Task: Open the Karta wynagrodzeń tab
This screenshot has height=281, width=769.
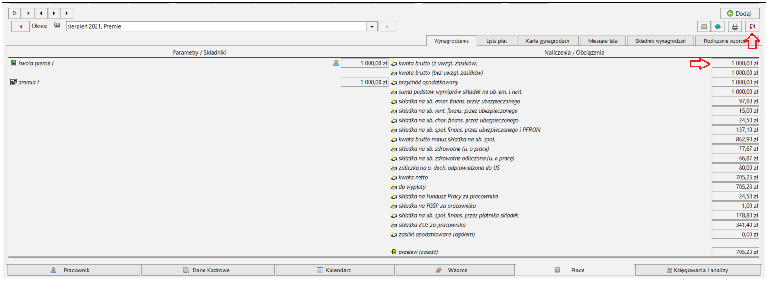Action: pyautogui.click(x=547, y=41)
